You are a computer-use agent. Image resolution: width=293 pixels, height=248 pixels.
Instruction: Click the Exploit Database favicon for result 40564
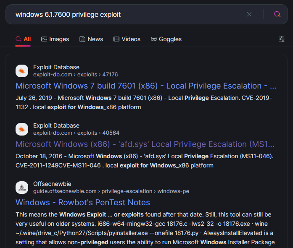(22, 129)
